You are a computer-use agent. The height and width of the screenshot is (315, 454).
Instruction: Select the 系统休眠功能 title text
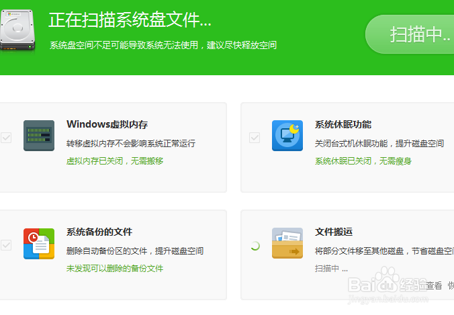[x=343, y=124]
